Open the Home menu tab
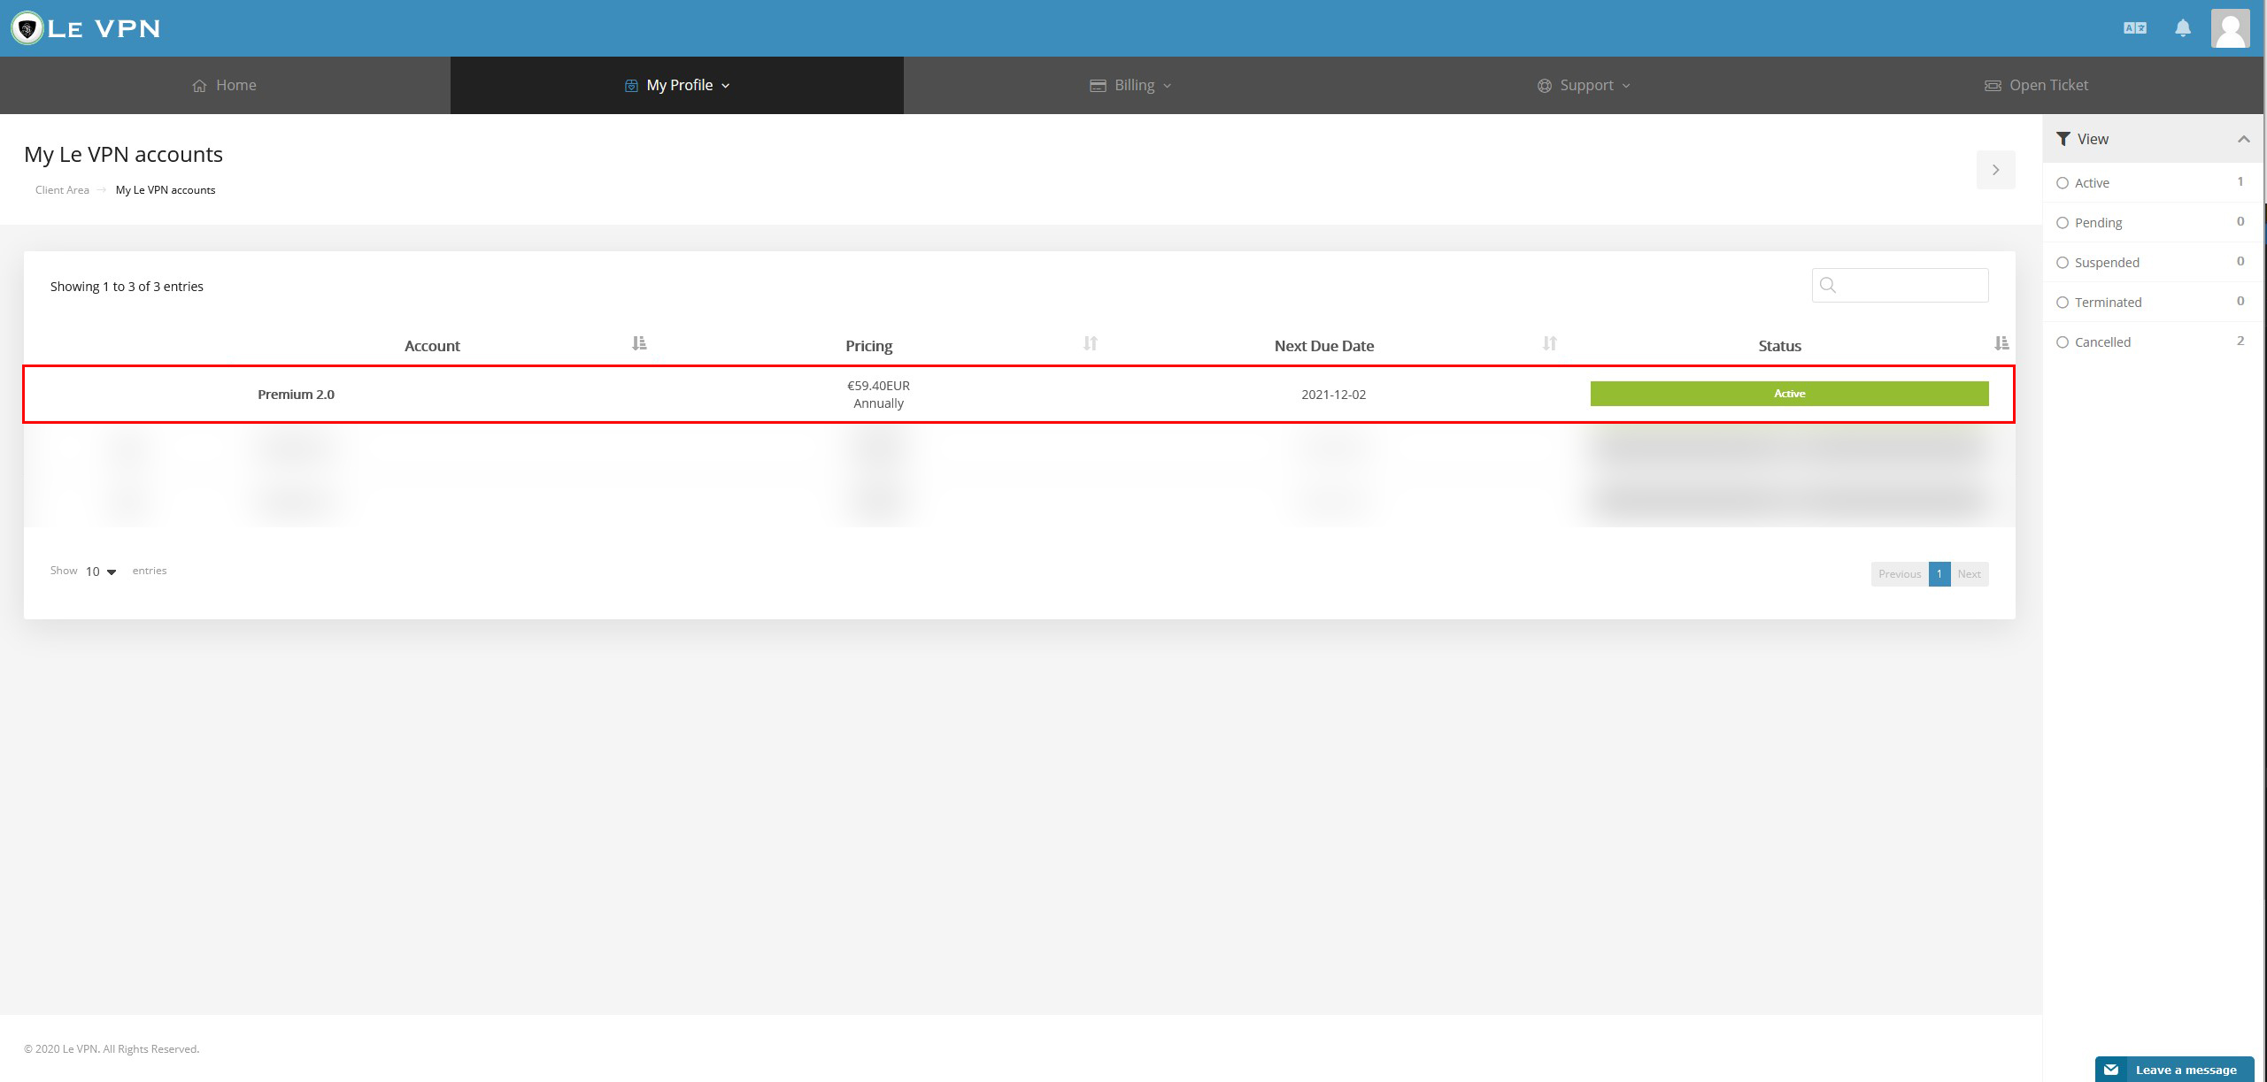Image resolution: width=2267 pixels, height=1082 pixels. 224,85
